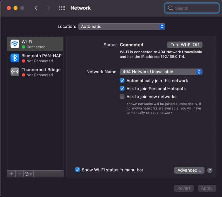Open the Network Name dropdown

161,72
